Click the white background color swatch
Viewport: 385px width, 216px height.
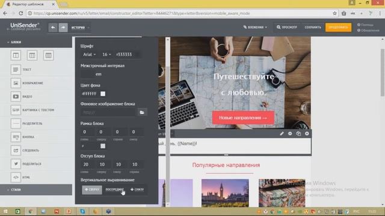[x=103, y=94]
